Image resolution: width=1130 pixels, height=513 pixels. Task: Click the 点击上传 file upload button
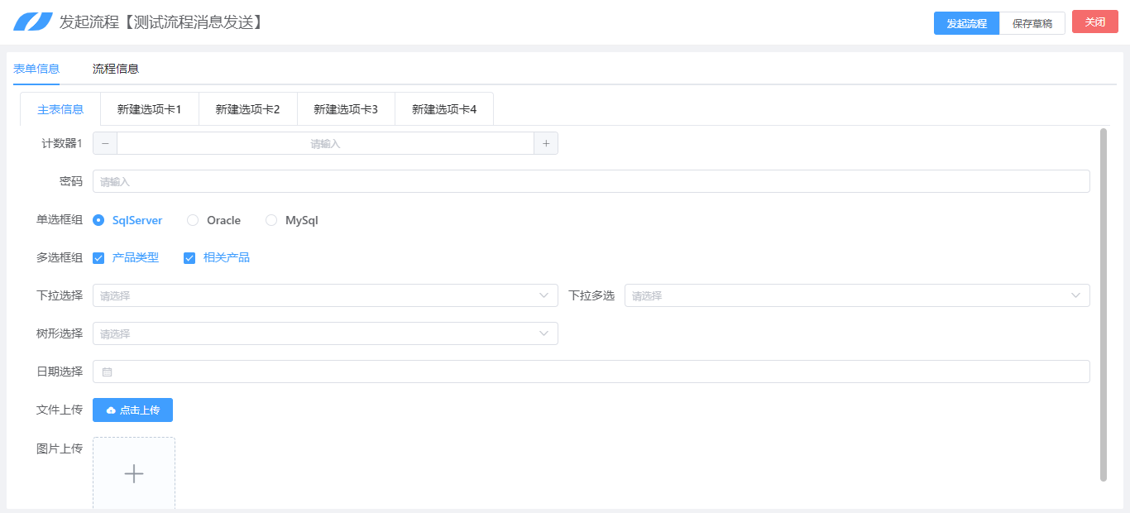[132, 410]
